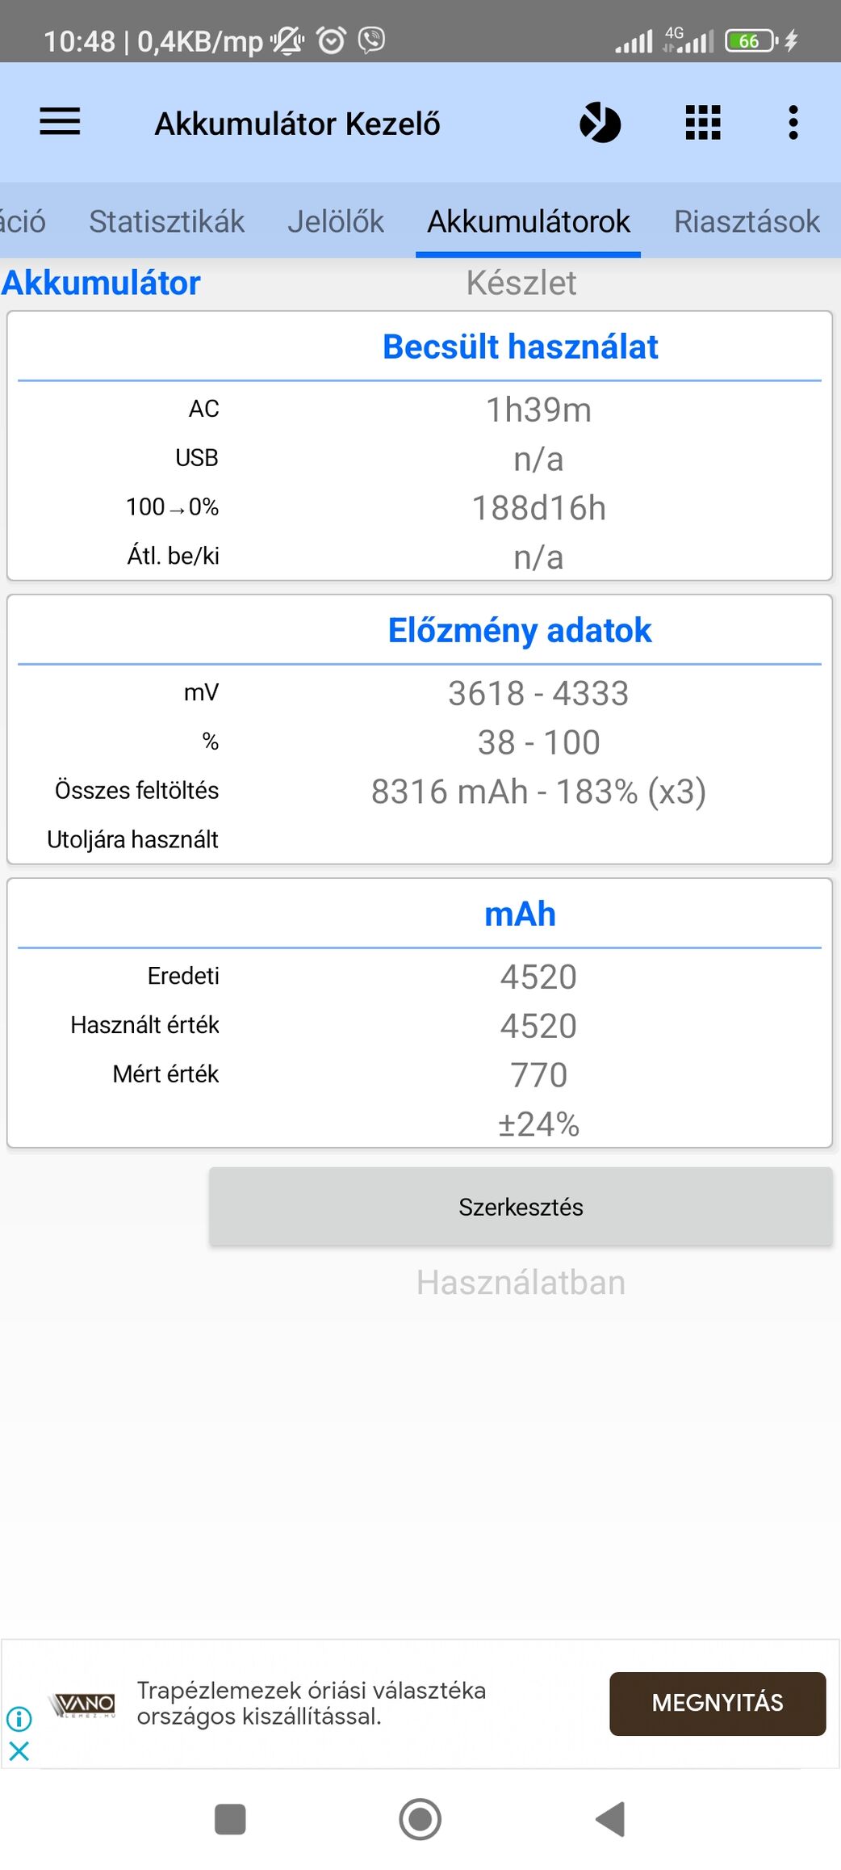Select the Készlet sub-tab
This screenshot has width=841, height=1870.
coord(521,283)
